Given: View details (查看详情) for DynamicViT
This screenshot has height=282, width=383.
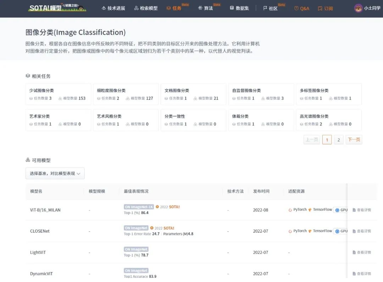Looking at the screenshot, I should click(x=362, y=274).
